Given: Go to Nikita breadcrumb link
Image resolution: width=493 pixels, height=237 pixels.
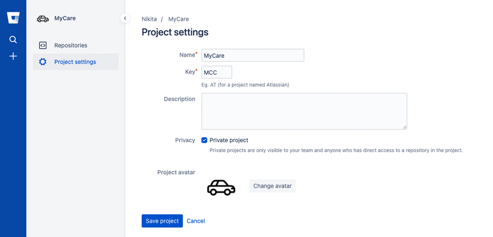Looking at the screenshot, I should pos(150,19).
